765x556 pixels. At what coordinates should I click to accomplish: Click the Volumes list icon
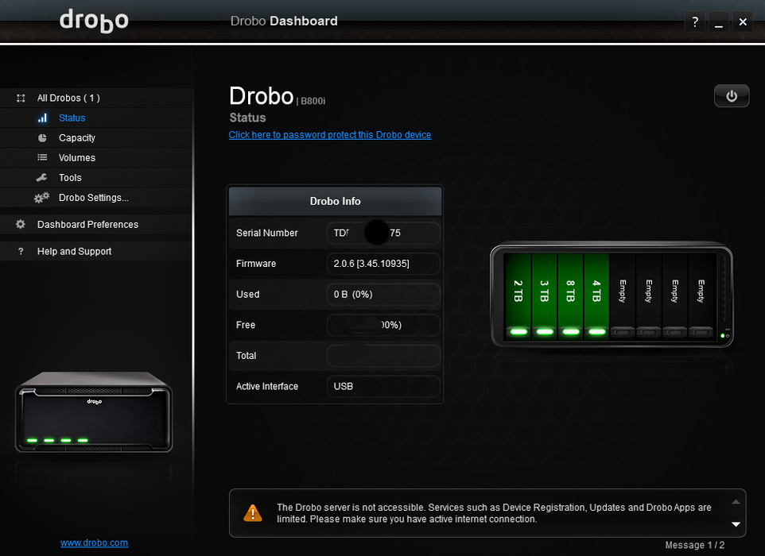[x=42, y=157]
